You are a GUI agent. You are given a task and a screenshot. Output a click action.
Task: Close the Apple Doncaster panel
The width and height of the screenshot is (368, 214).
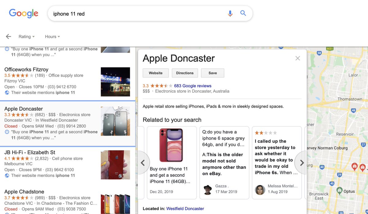coord(297,58)
